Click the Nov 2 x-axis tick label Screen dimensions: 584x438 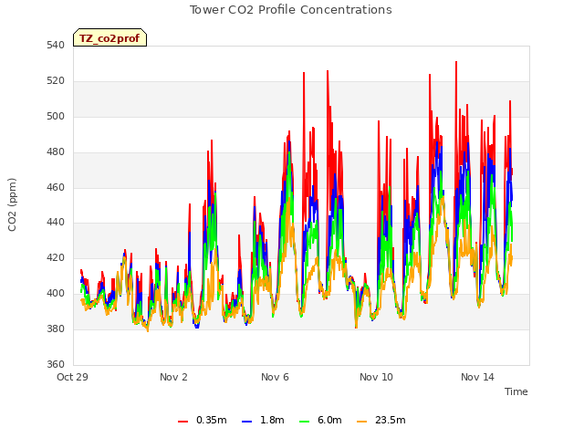[x=173, y=377]
